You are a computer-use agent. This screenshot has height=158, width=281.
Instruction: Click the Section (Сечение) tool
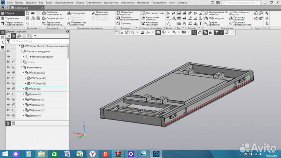(124, 23)
